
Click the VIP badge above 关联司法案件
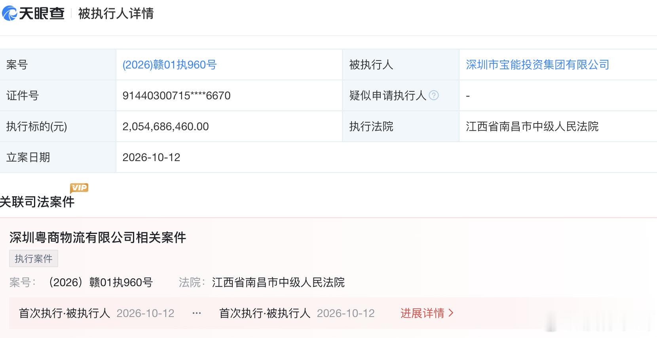(x=79, y=188)
